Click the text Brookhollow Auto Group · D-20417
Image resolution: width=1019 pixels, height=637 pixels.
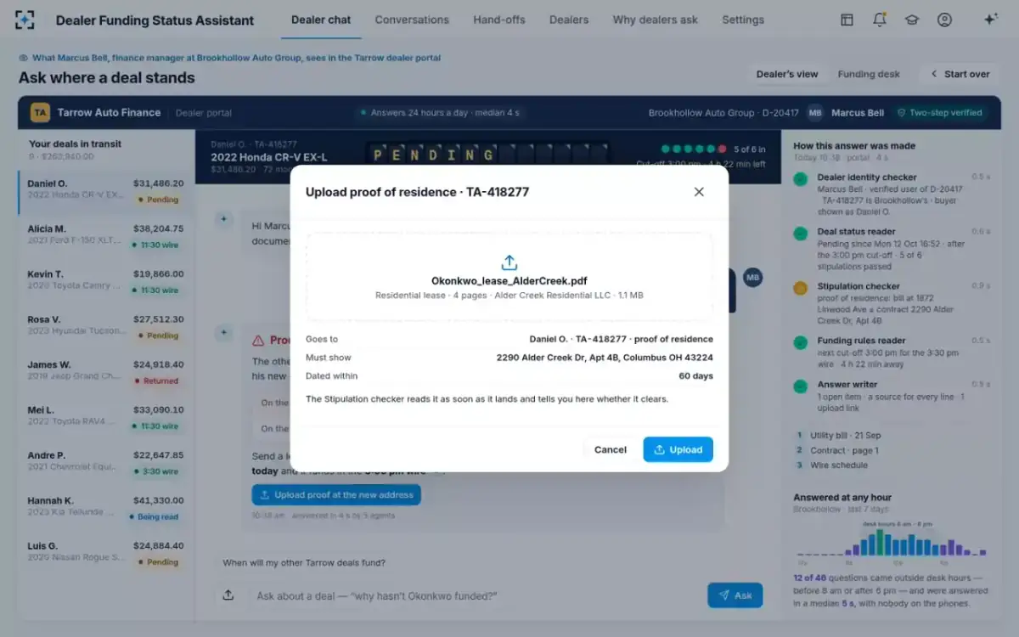point(723,112)
